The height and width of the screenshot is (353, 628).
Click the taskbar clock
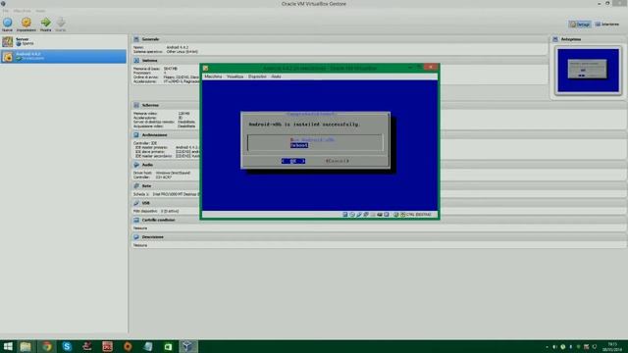coord(612,346)
